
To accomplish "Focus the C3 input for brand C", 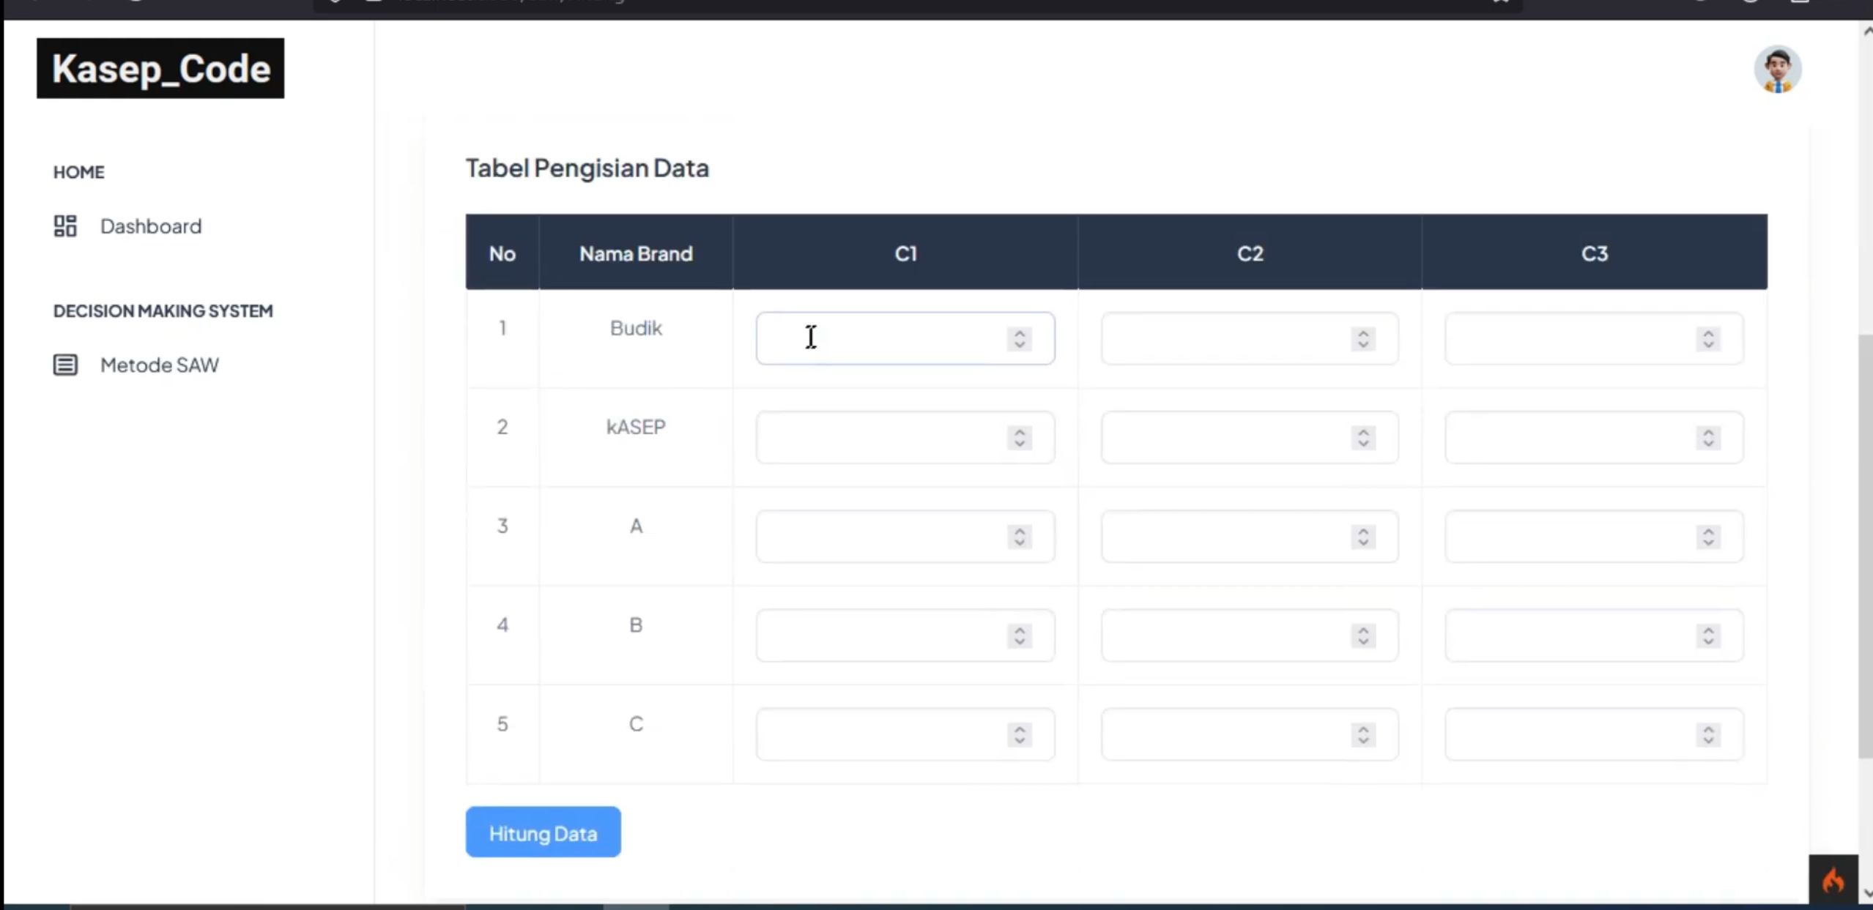I will [x=1594, y=734].
